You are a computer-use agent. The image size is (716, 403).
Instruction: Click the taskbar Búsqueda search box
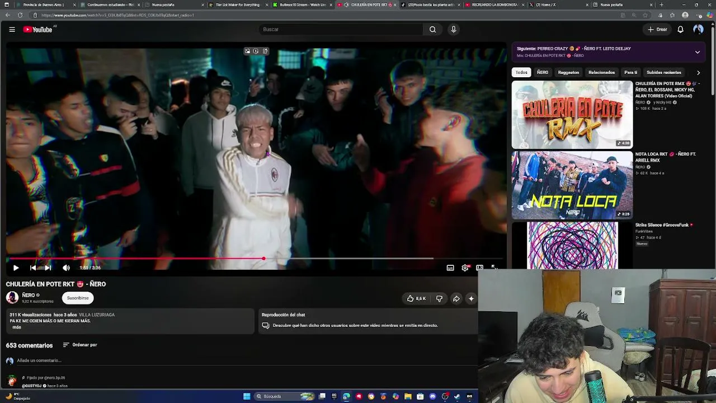click(x=284, y=396)
